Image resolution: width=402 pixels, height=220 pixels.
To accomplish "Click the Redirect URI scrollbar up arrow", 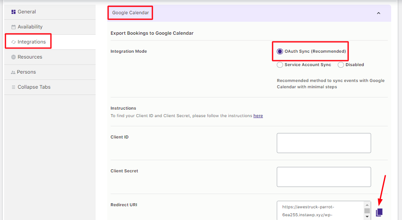I will coord(367,205).
